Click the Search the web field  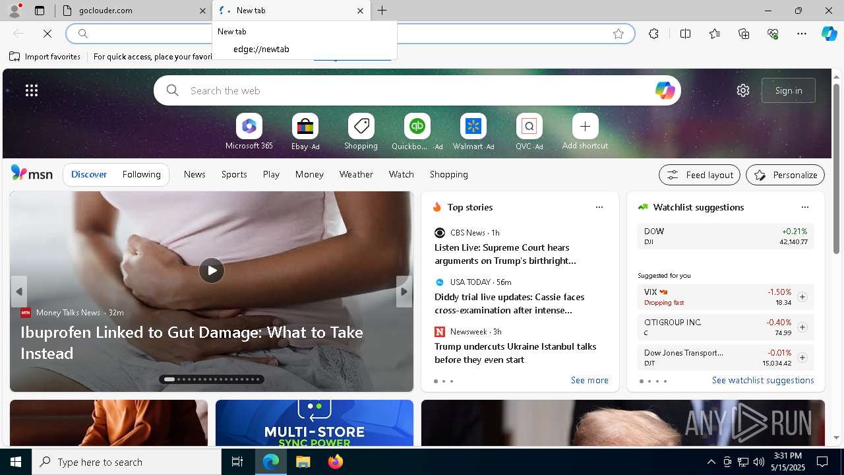[417, 90]
